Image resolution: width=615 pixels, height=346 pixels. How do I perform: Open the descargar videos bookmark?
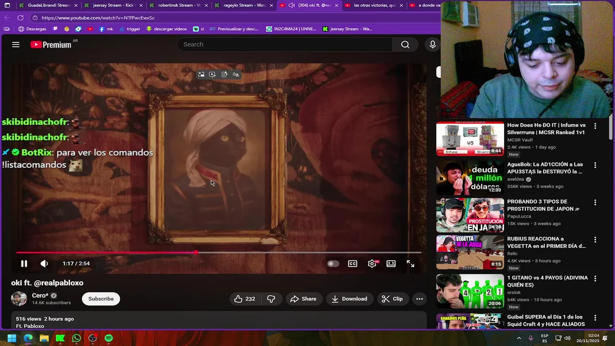166,29
